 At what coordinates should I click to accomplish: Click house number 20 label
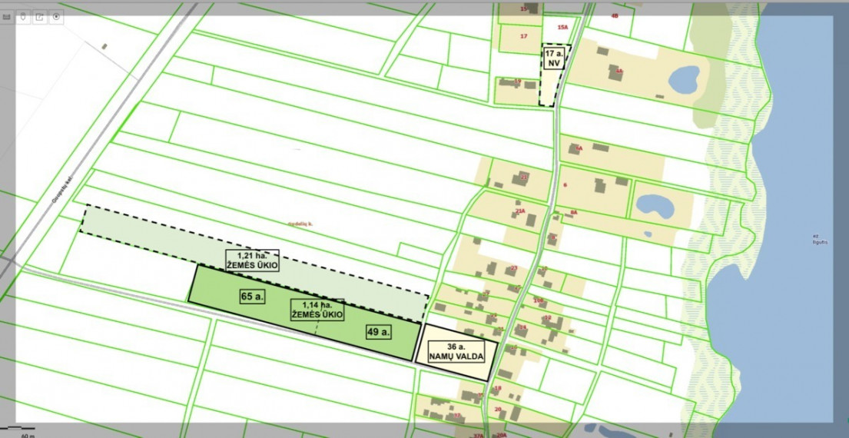[x=498, y=409]
